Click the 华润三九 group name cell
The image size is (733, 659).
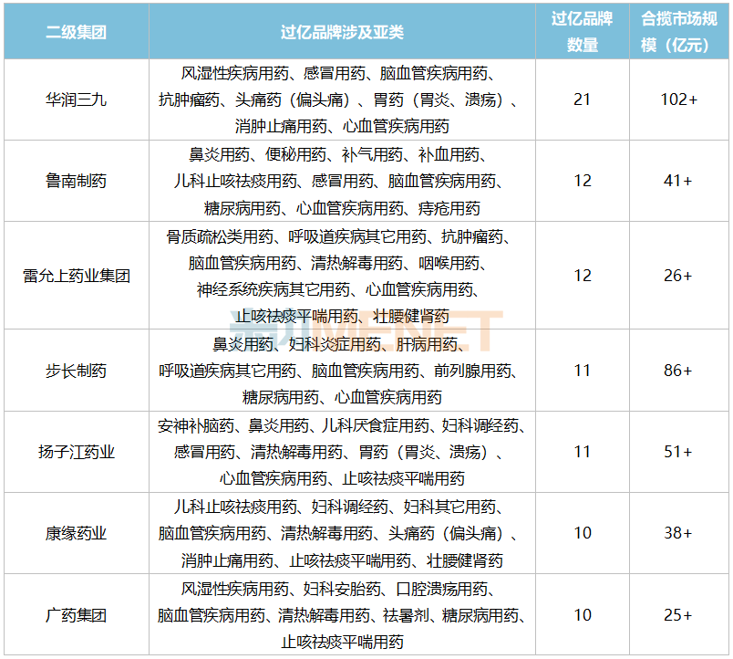click(x=76, y=99)
